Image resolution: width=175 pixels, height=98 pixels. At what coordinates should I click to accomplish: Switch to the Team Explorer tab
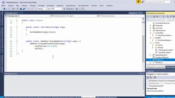pos(170,67)
